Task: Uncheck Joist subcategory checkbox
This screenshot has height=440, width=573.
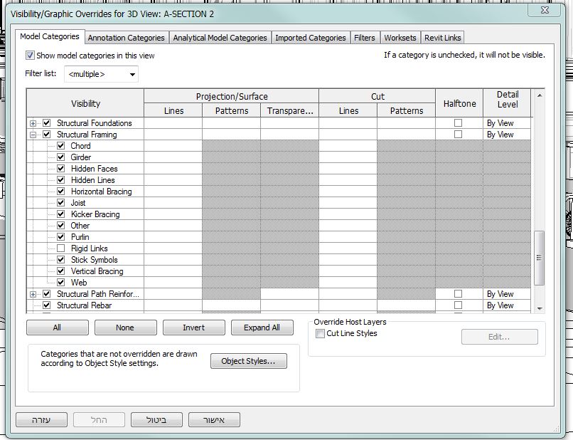Action: tap(61, 202)
